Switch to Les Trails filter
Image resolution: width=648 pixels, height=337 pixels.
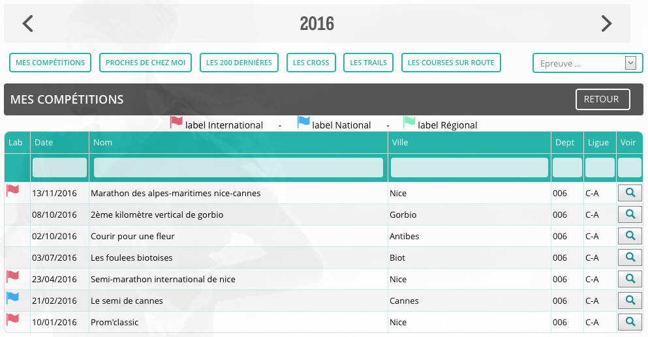pos(368,63)
